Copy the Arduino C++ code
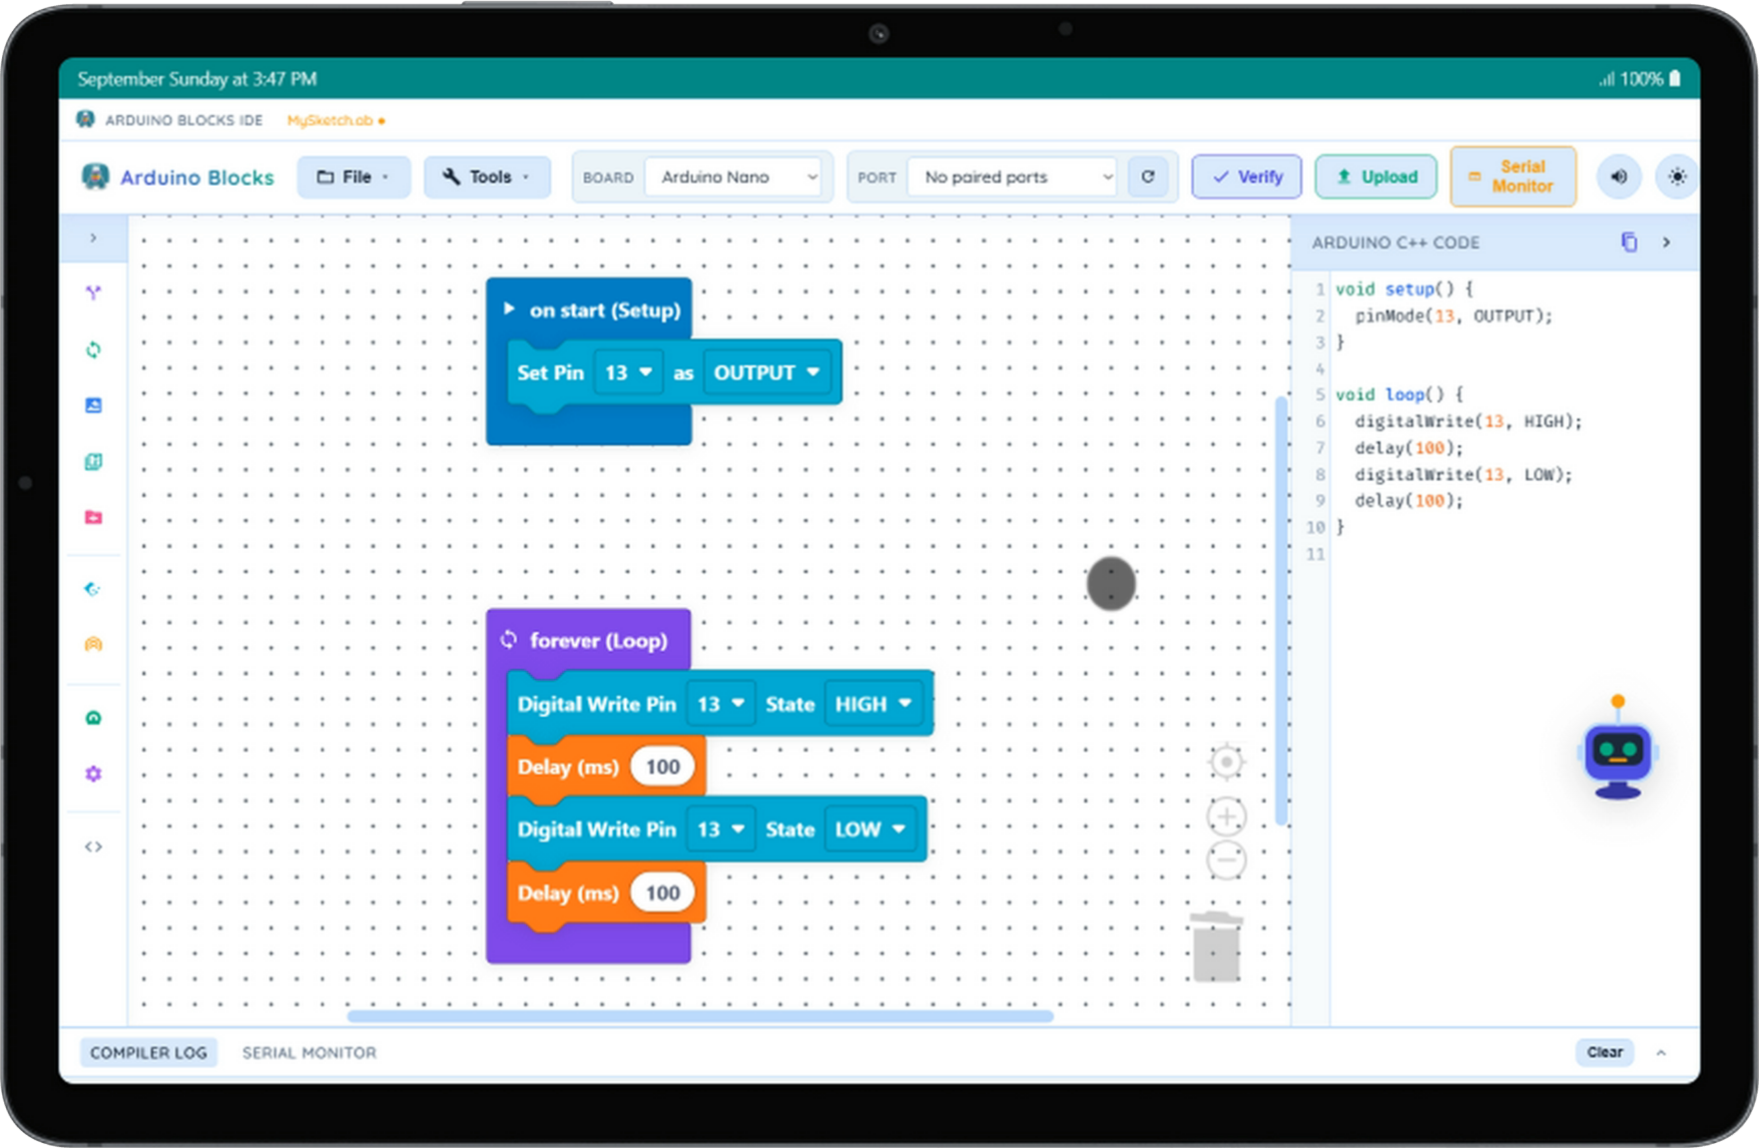The height and width of the screenshot is (1148, 1759). tap(1628, 243)
